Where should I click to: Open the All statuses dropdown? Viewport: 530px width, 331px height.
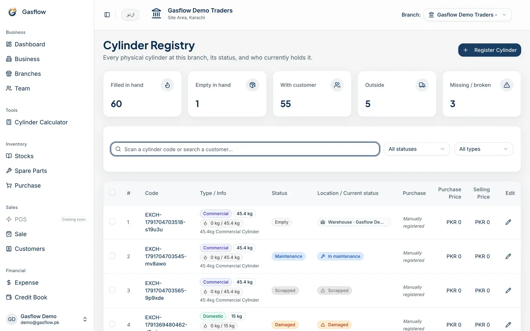tap(417, 149)
